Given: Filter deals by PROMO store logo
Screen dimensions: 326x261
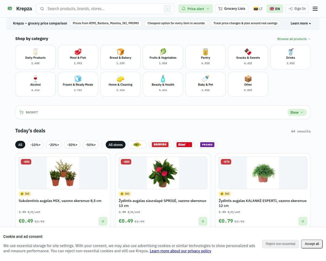Looking at the screenshot, I should pyautogui.click(x=207, y=145).
